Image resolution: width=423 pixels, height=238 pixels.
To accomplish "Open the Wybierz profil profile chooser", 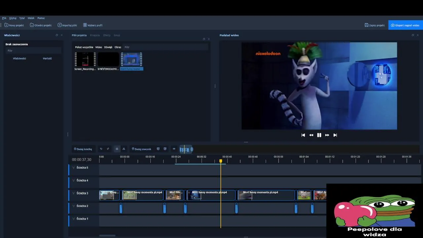I will (x=93, y=25).
